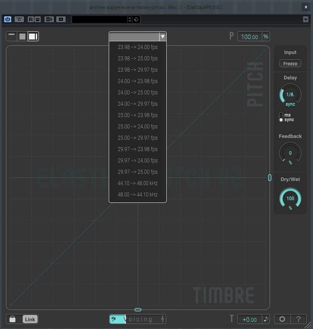Choose 29.97 --> 23.98 fps preset
This screenshot has width=313, height=329.
pyautogui.click(x=137, y=149)
